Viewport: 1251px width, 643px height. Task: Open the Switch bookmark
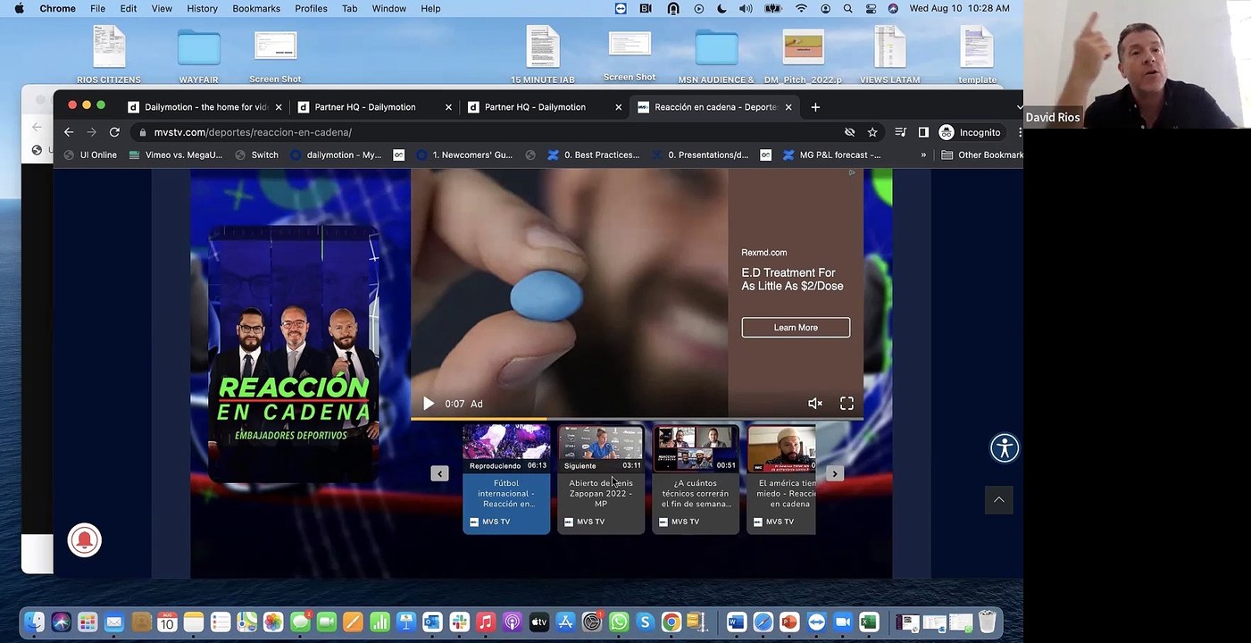tap(257, 155)
